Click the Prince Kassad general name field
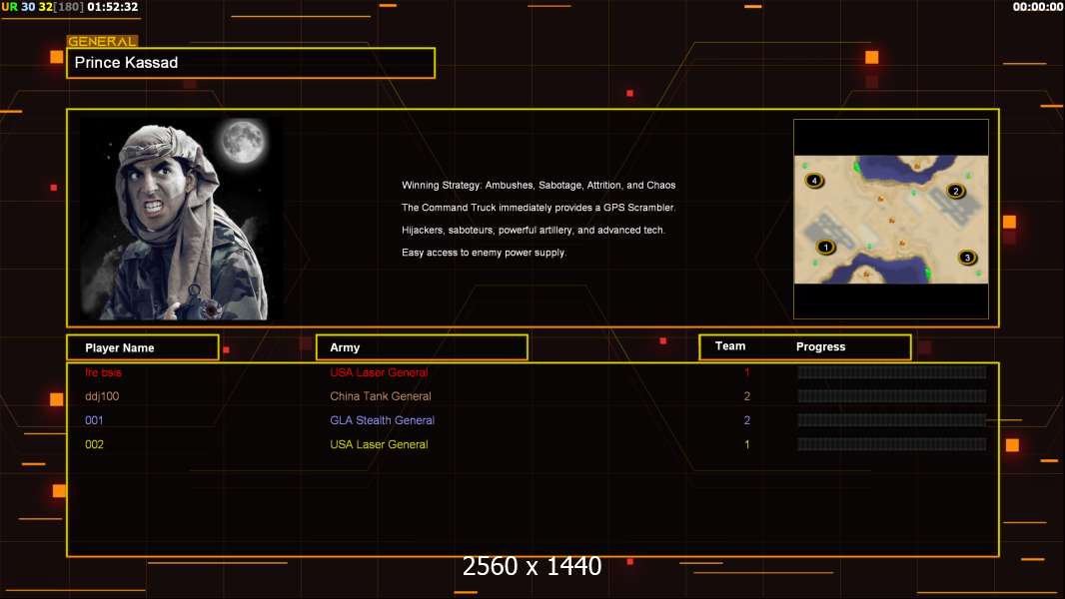The width and height of the screenshot is (1065, 599). click(x=251, y=63)
